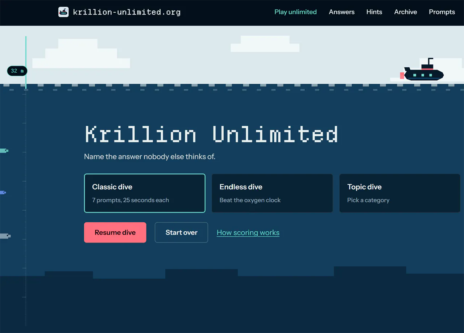464x333 pixels.
Task: Select the Endless dive mode card
Action: 272,193
